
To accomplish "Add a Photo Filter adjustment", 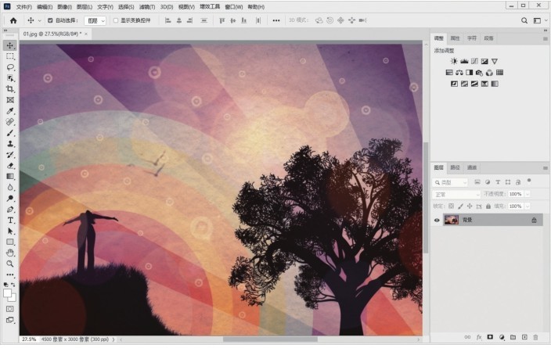I will pos(479,73).
